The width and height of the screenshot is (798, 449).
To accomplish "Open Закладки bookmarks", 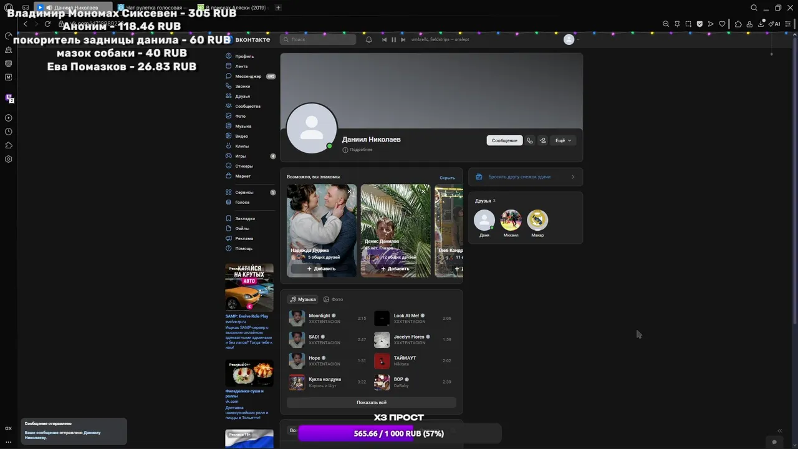I will click(241, 218).
